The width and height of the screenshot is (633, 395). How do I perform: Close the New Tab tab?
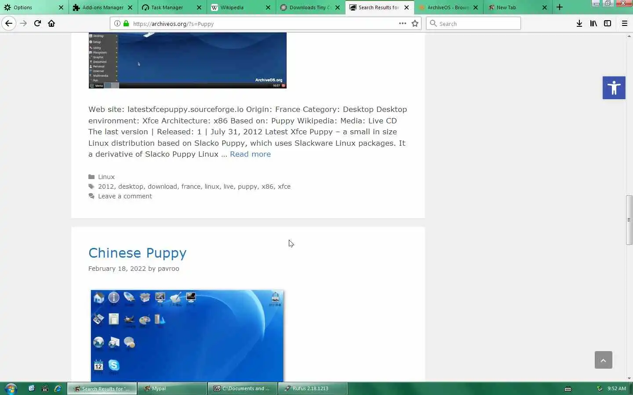click(545, 7)
